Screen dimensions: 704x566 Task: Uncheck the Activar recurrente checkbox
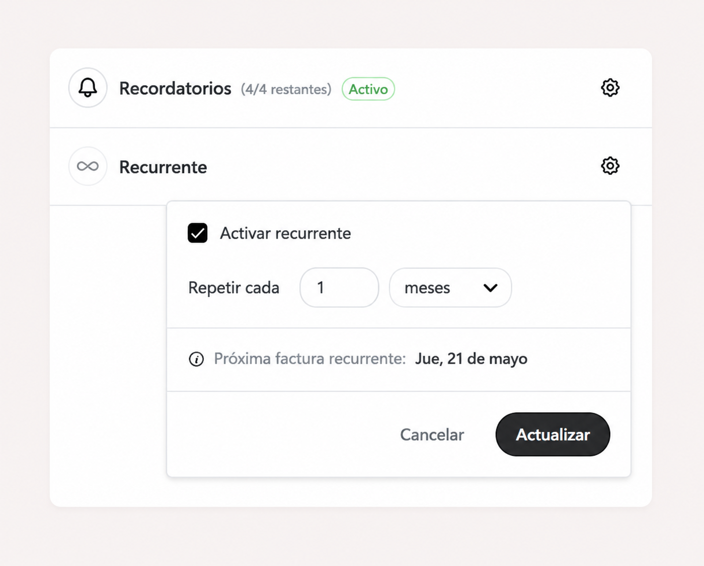click(197, 233)
